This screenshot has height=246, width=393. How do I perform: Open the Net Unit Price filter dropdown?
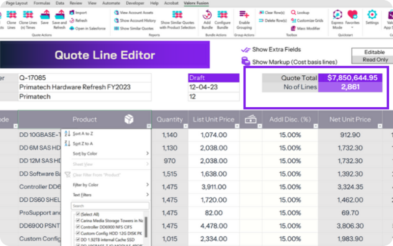[x=380, y=126]
